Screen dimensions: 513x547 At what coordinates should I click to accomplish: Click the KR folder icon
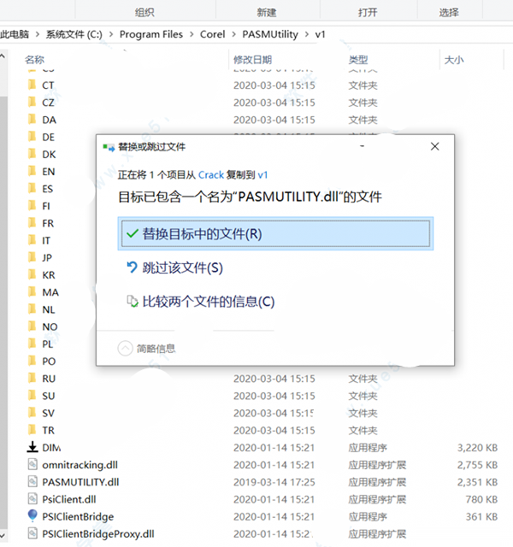click(x=32, y=274)
